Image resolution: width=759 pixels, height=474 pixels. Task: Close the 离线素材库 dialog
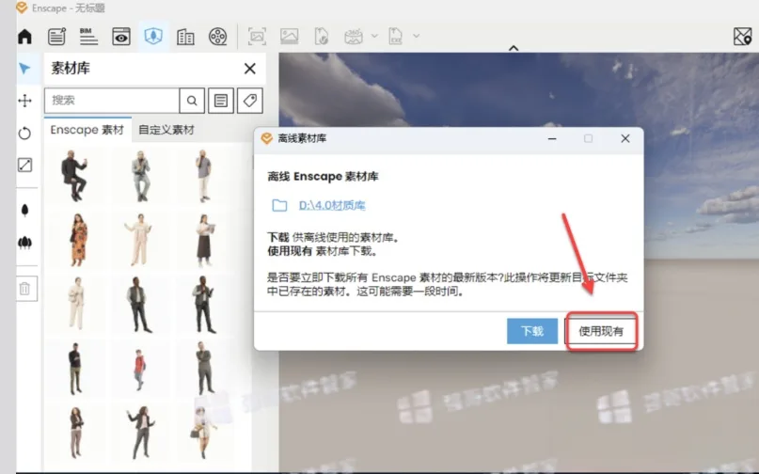[625, 139]
